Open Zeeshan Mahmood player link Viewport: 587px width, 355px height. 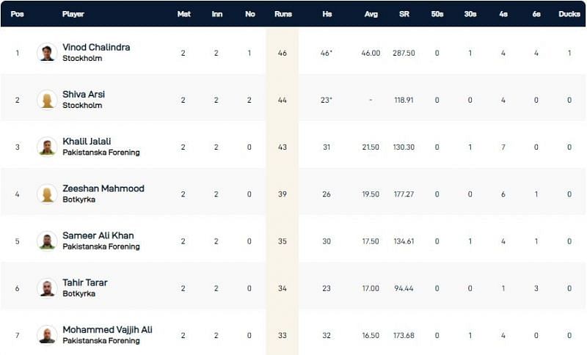click(103, 189)
